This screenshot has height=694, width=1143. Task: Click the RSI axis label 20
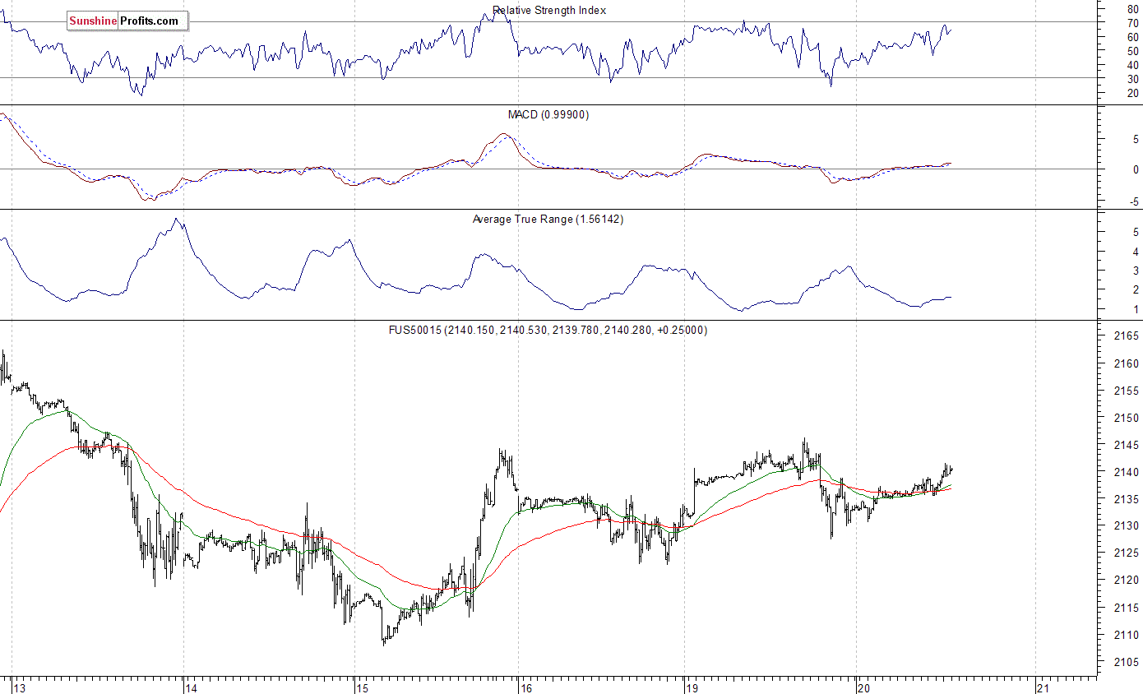(1132, 93)
